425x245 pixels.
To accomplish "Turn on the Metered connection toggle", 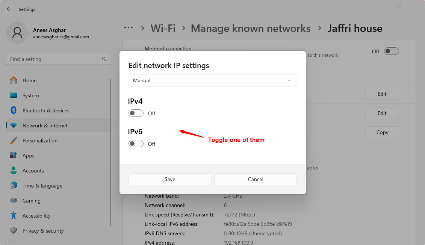I will tap(391, 51).
